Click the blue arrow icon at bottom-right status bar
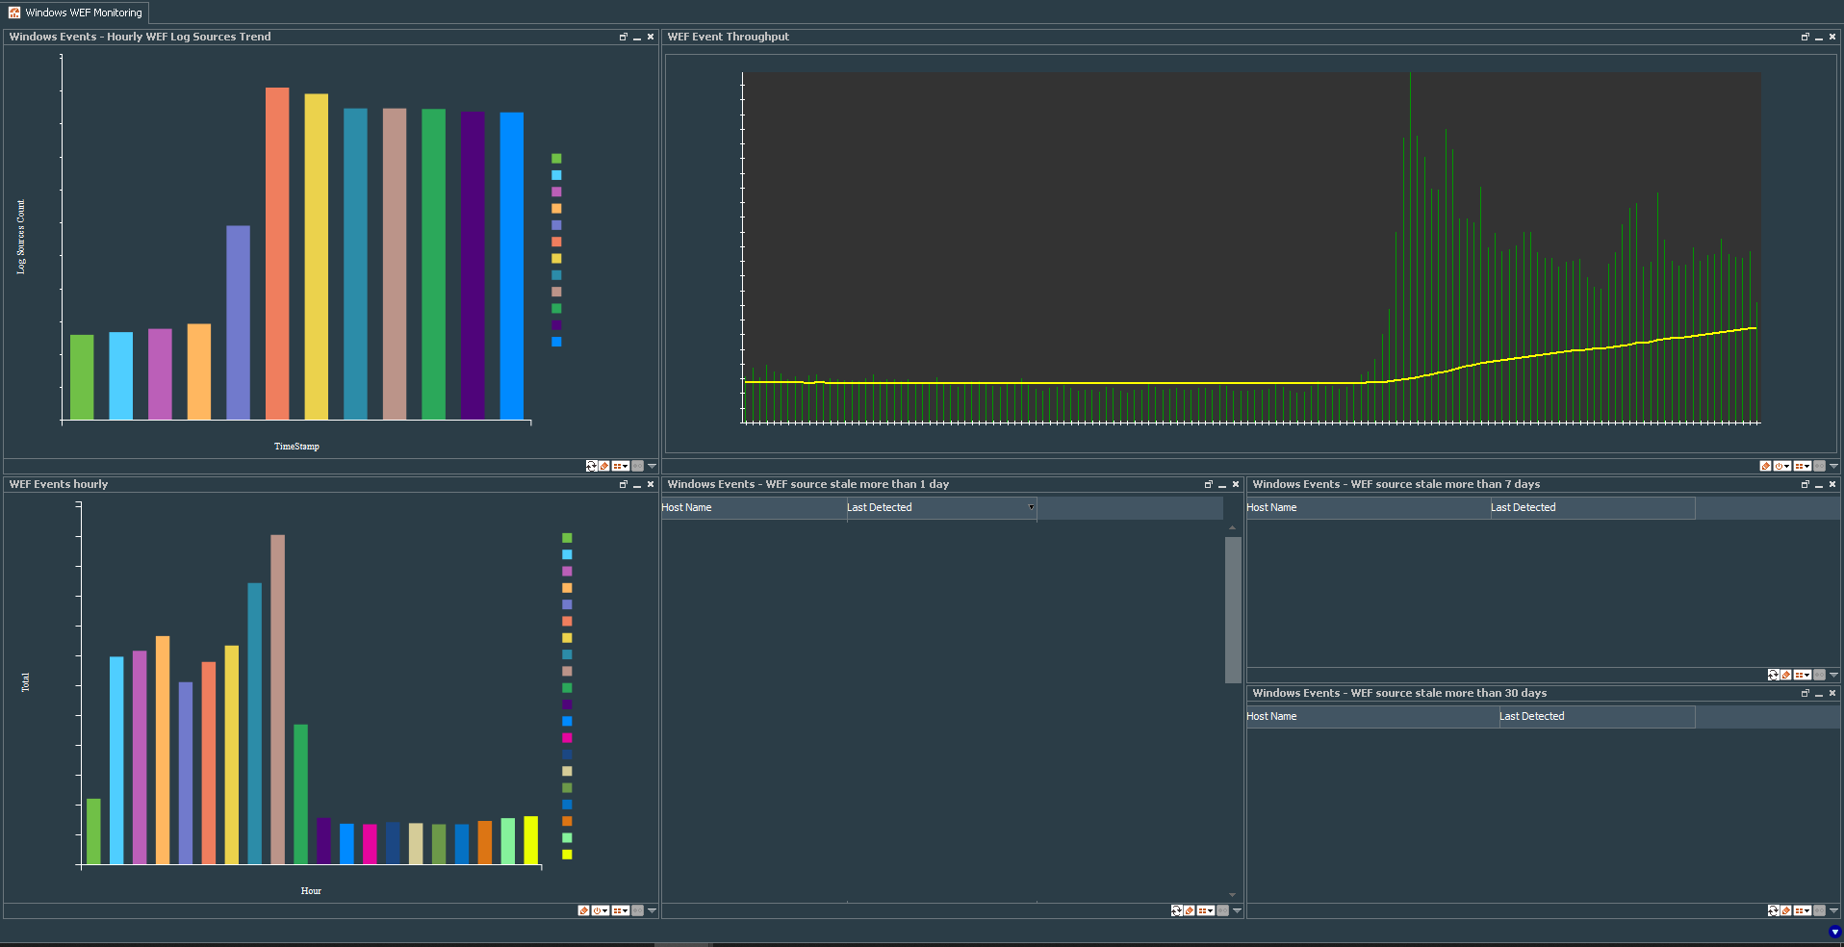Screen dimensions: 1844x947 pos(1834,932)
